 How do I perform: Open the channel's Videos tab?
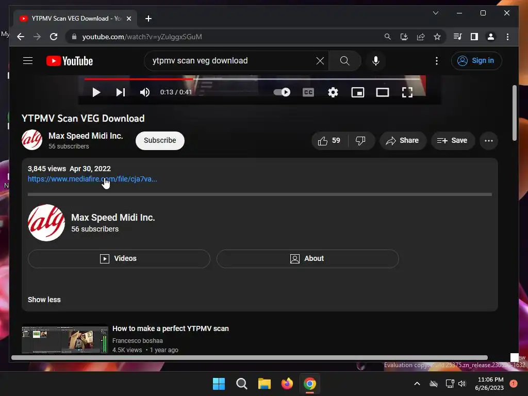[x=119, y=259]
